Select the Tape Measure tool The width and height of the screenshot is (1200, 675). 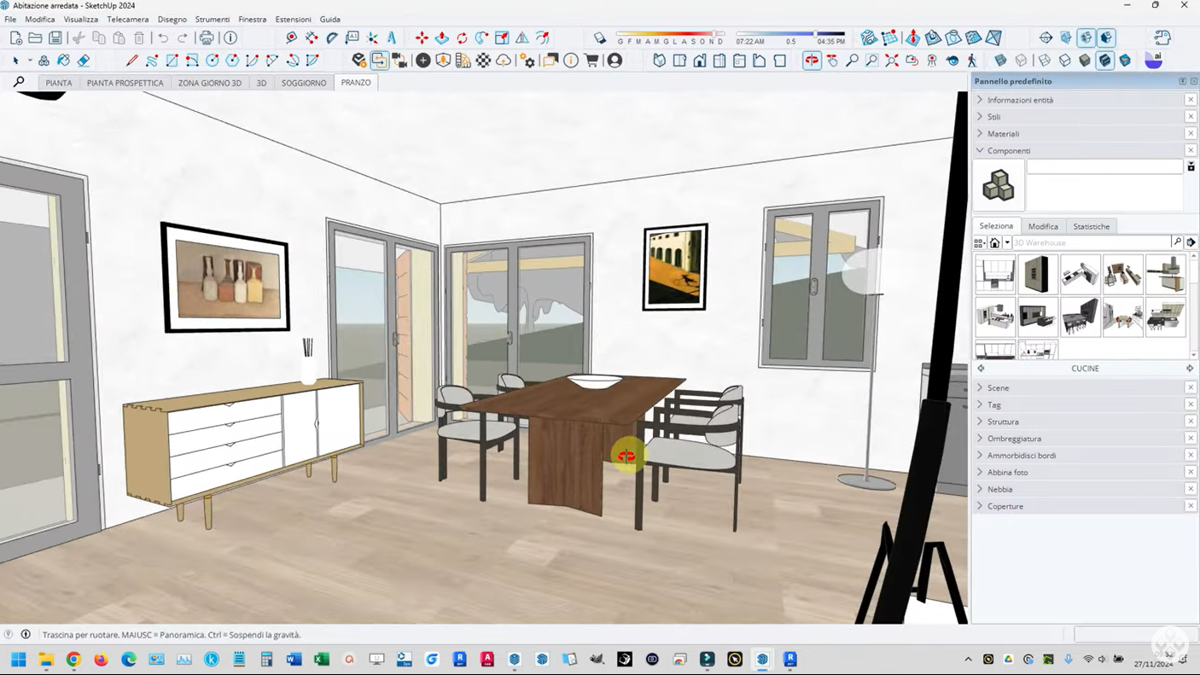coord(291,38)
